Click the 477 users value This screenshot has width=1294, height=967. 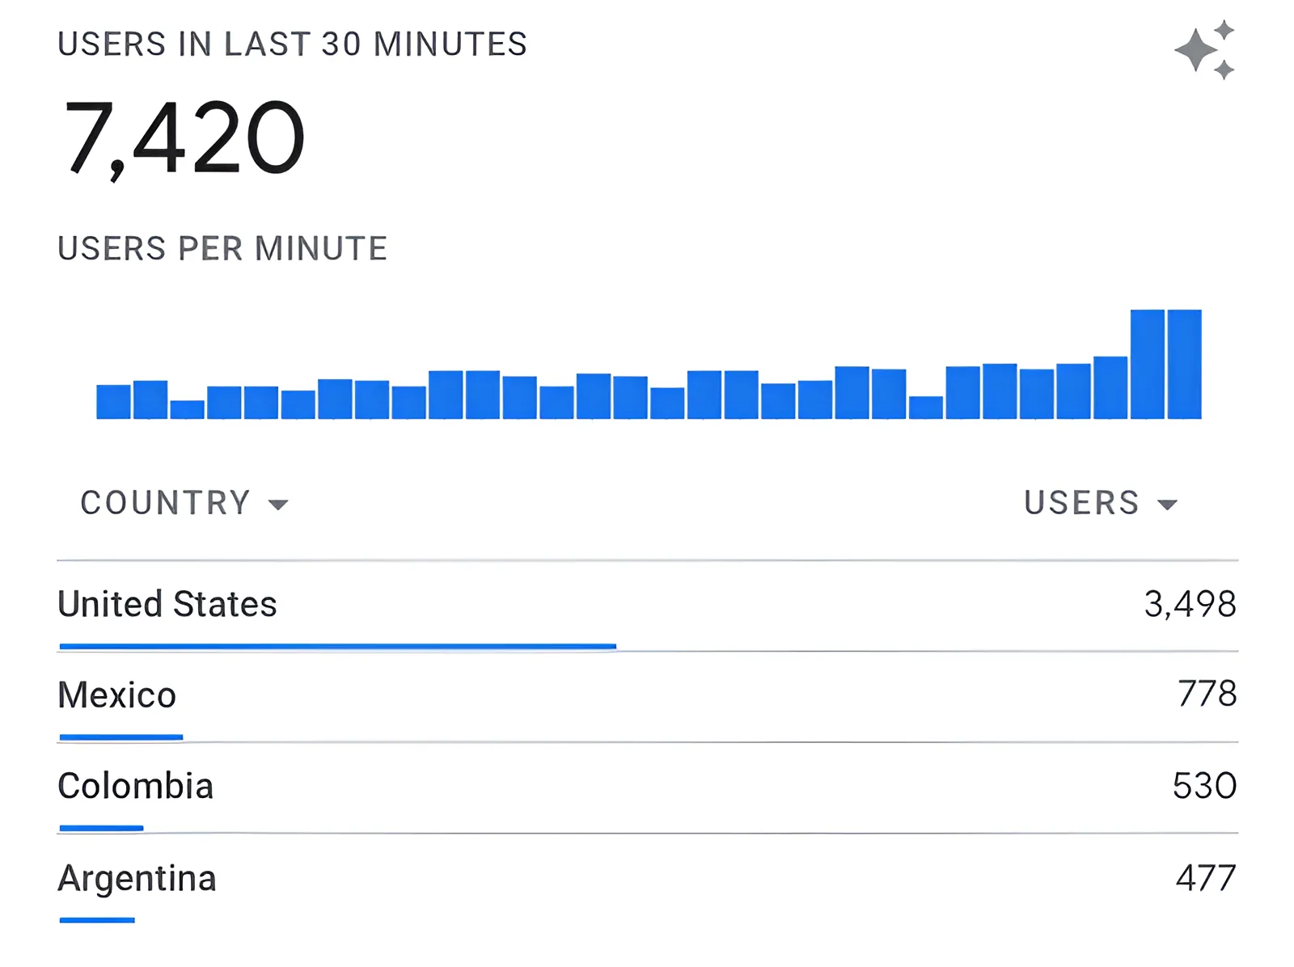pos(1206,878)
